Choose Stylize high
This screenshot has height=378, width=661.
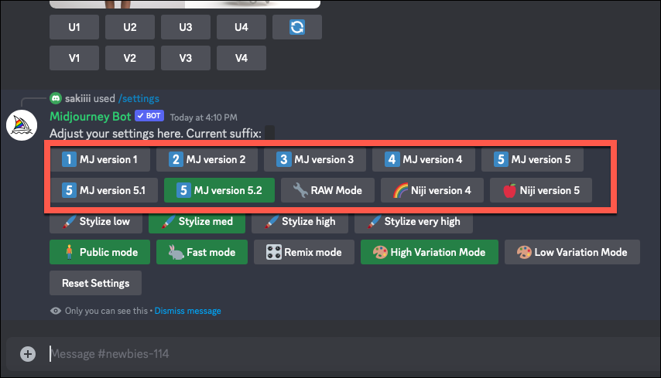coord(300,222)
